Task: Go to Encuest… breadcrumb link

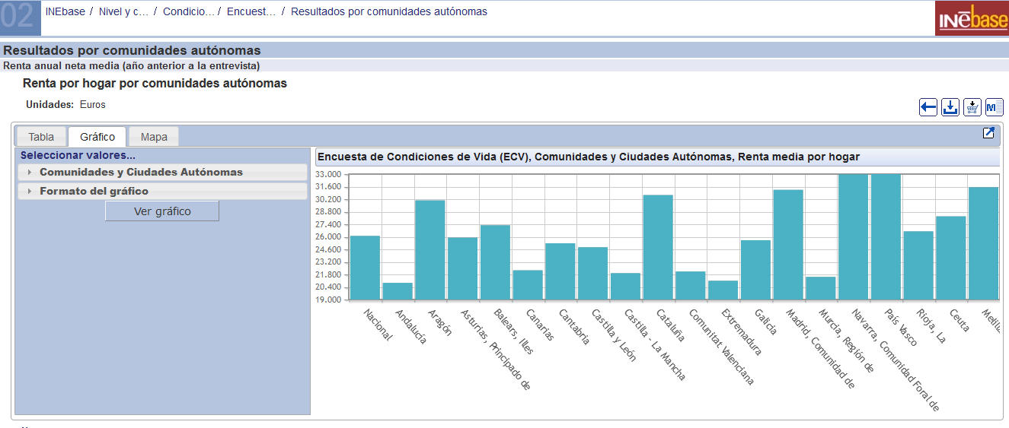Action: (x=251, y=11)
